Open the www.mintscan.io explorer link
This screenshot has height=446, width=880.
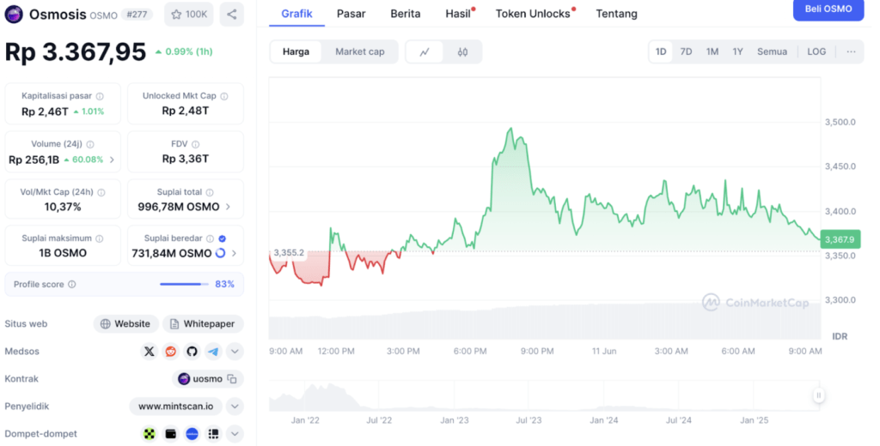coord(175,407)
